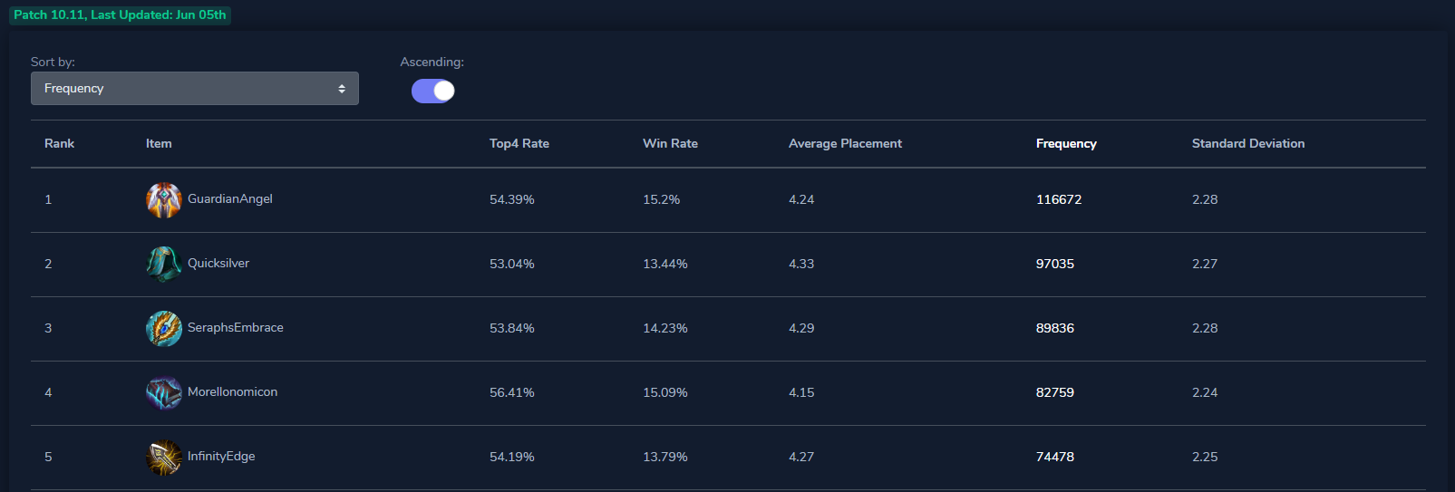Click the Patch 10.11 last updated badge
1455x492 pixels.
[120, 15]
